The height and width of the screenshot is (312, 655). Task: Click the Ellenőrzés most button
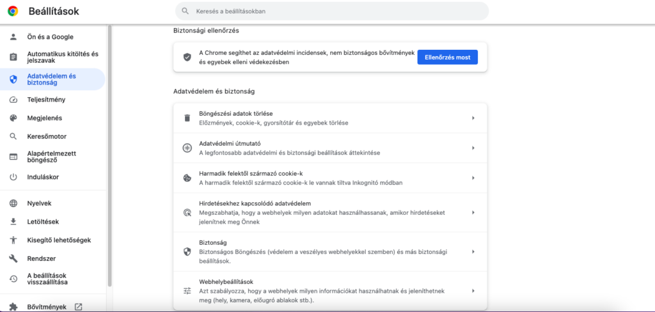tap(447, 57)
